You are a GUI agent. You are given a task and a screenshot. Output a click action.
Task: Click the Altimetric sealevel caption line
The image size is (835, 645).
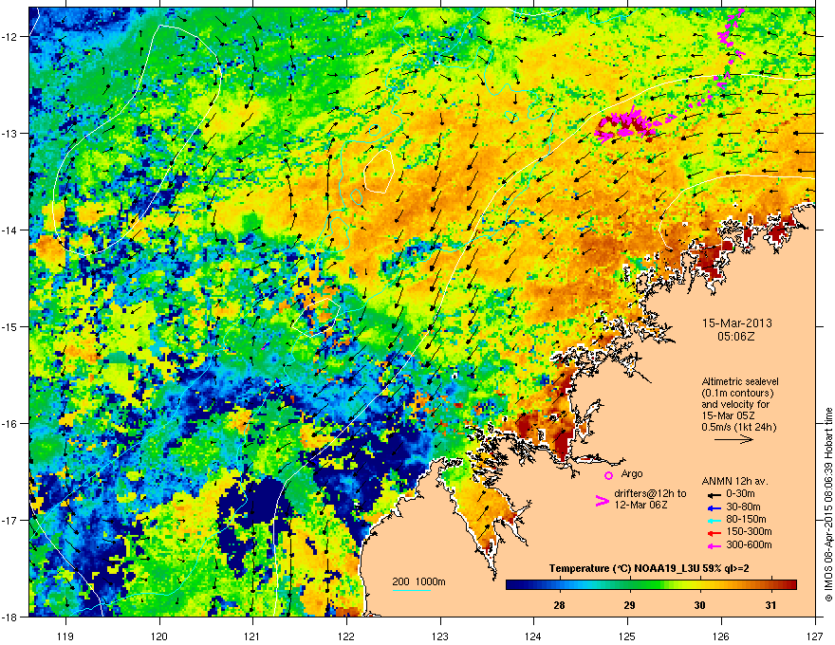740,381
